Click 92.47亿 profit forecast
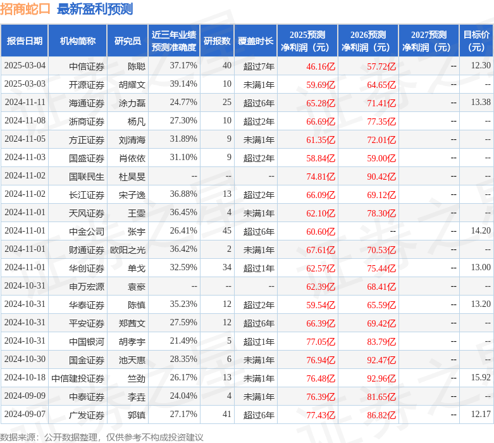 coord(381,359)
